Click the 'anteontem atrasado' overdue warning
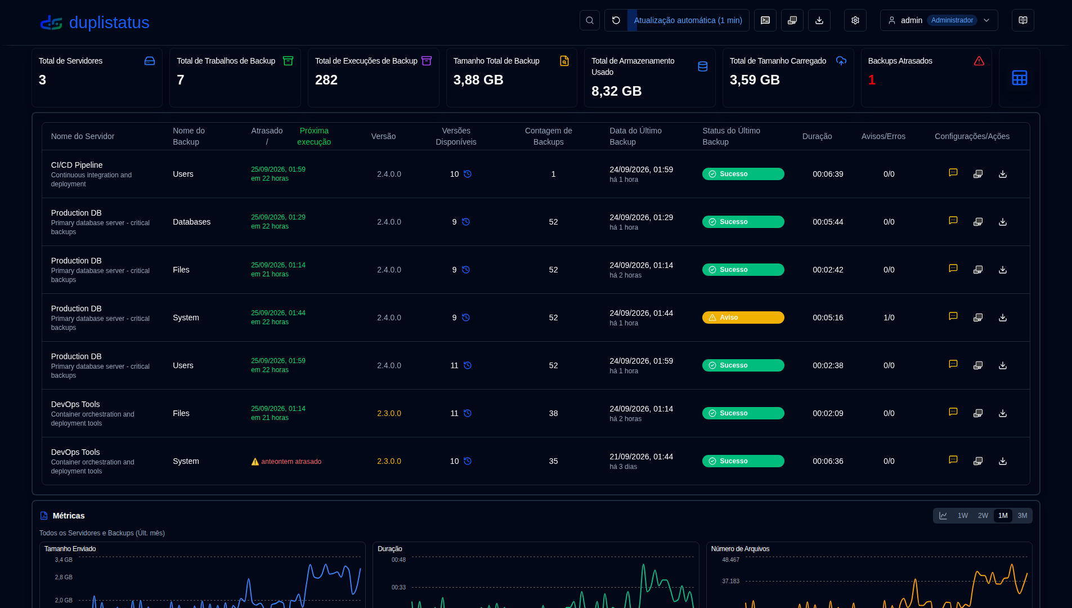Viewport: 1072px width, 608px height. 286,462
